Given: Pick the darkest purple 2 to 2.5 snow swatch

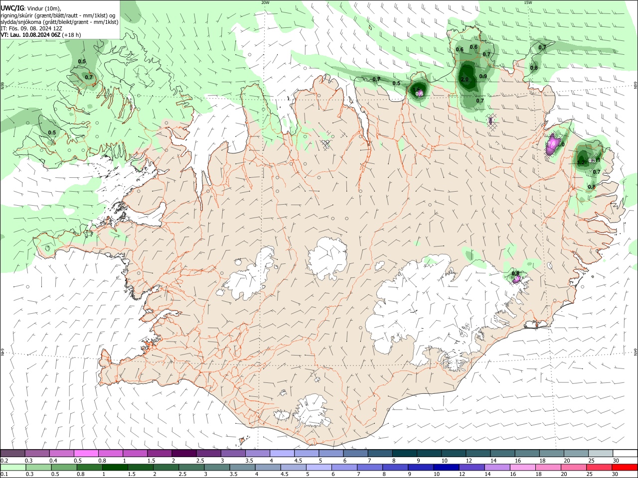Looking at the screenshot, I should (184, 453).
